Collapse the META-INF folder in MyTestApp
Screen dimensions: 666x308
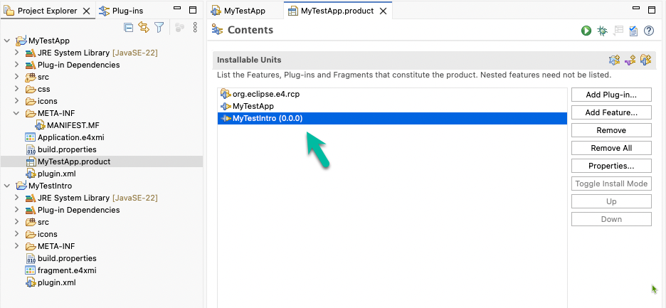pyautogui.click(x=16, y=113)
